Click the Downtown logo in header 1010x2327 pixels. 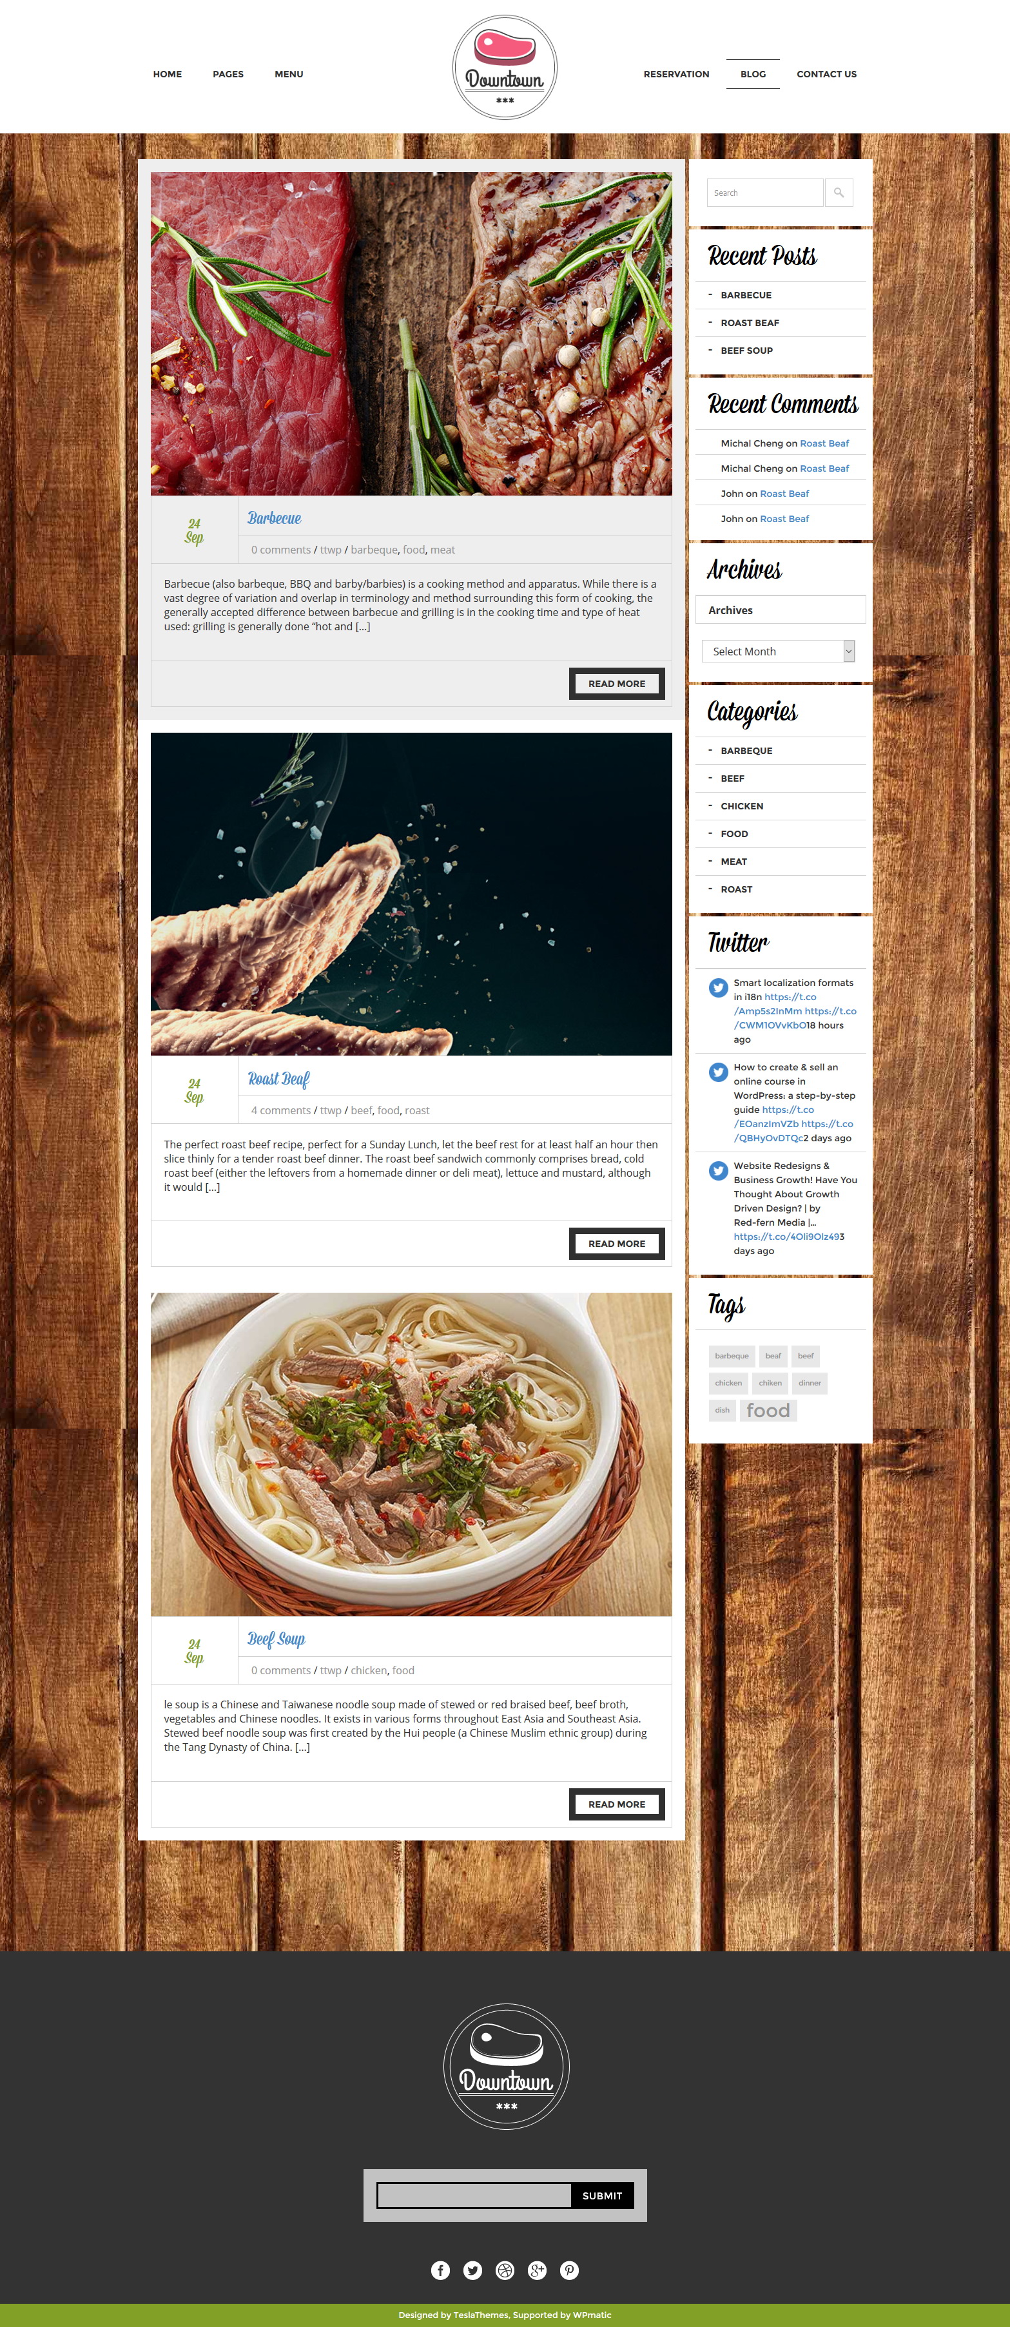pos(505,67)
